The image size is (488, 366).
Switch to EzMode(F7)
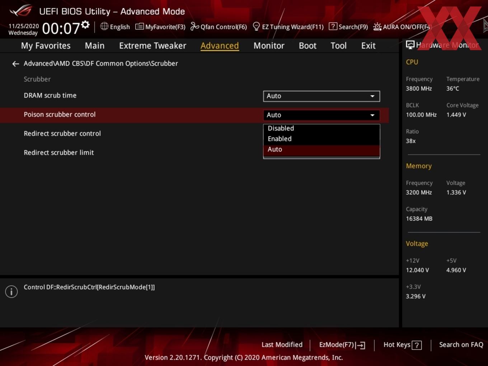tap(342, 345)
